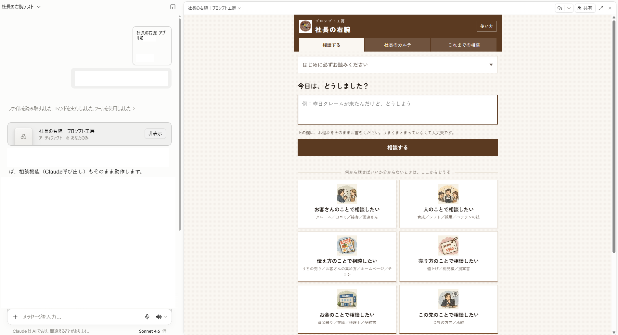Screen dimensions: 618x335
Task: Submit with the brown 相談する button
Action: pyautogui.click(x=397, y=148)
